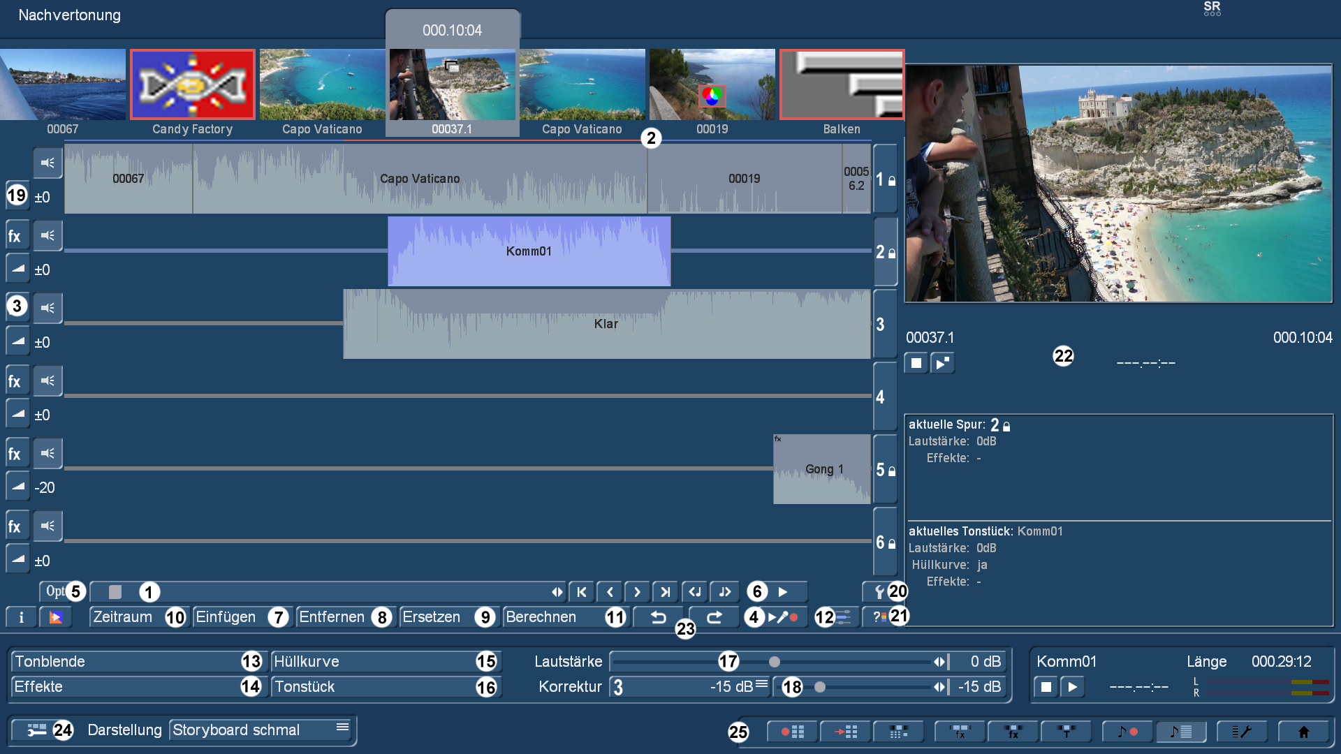Open the audio recording menu icon

(1127, 732)
